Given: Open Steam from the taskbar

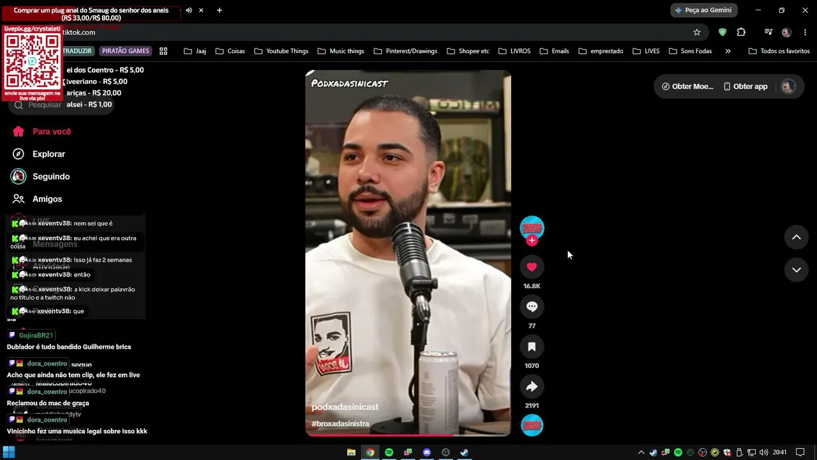Looking at the screenshot, I should click(465, 452).
